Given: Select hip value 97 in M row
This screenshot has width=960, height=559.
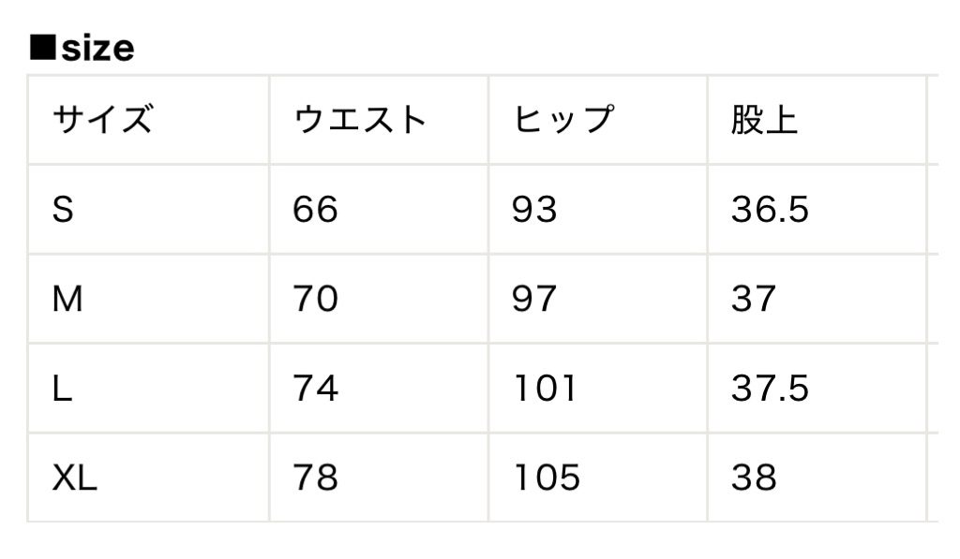Looking at the screenshot, I should 534,300.
